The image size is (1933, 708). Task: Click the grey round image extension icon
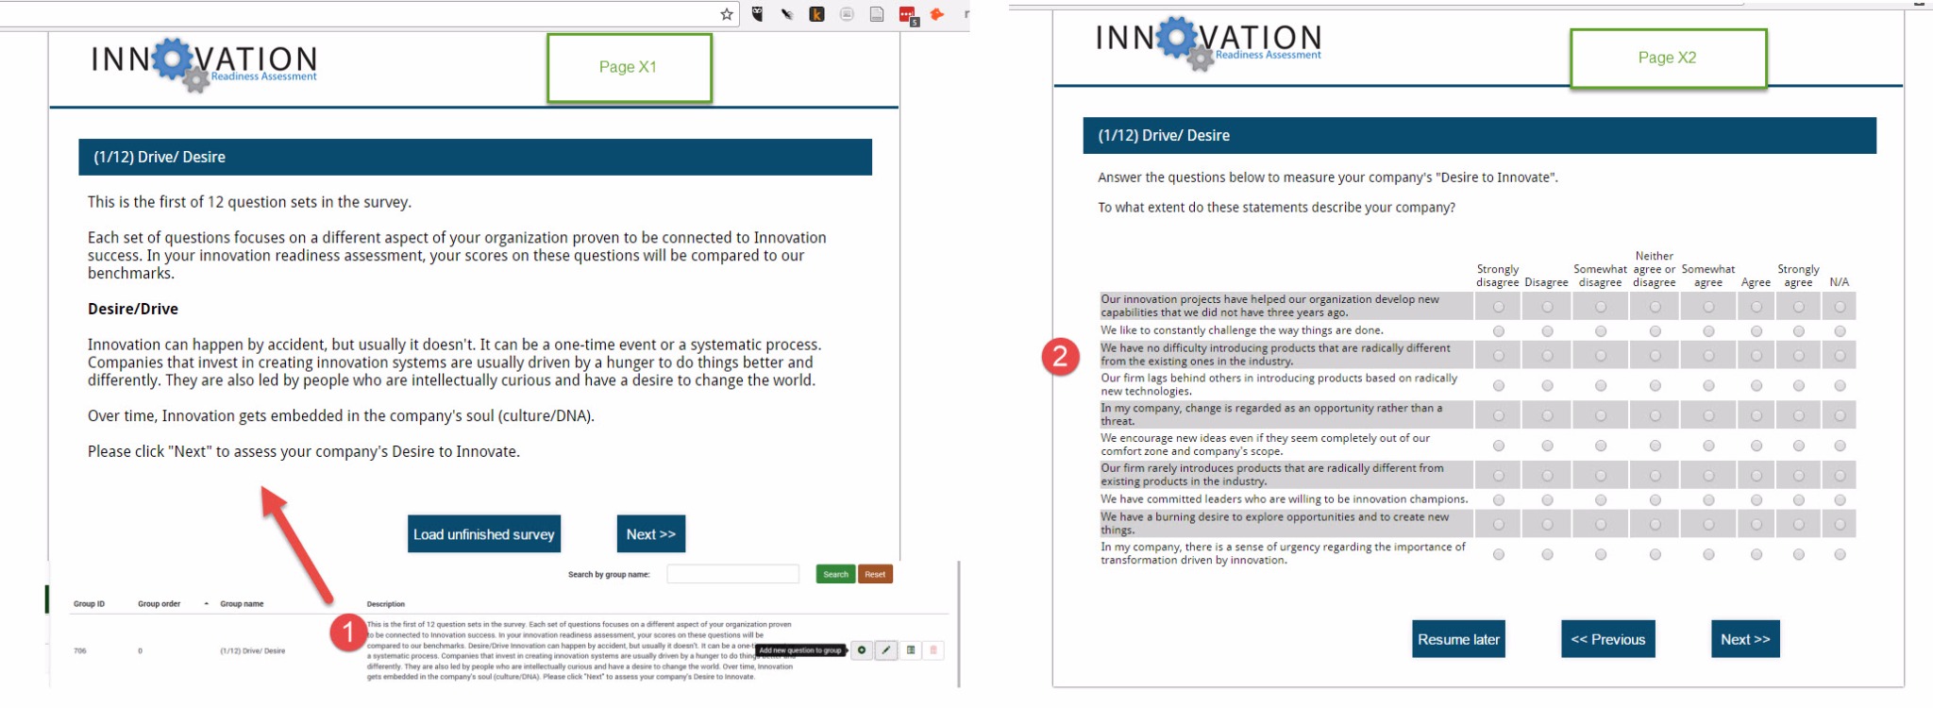pyautogui.click(x=847, y=14)
